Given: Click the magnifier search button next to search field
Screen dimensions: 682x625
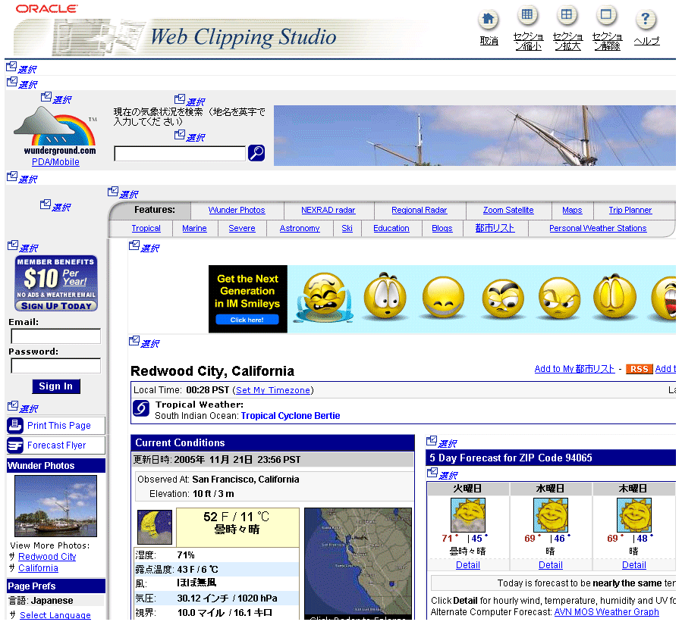Looking at the screenshot, I should point(256,153).
